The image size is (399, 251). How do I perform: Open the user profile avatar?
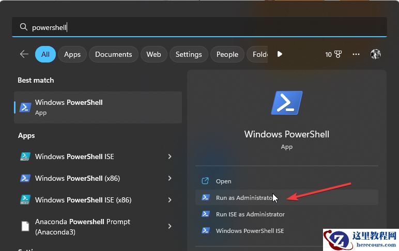tap(376, 54)
